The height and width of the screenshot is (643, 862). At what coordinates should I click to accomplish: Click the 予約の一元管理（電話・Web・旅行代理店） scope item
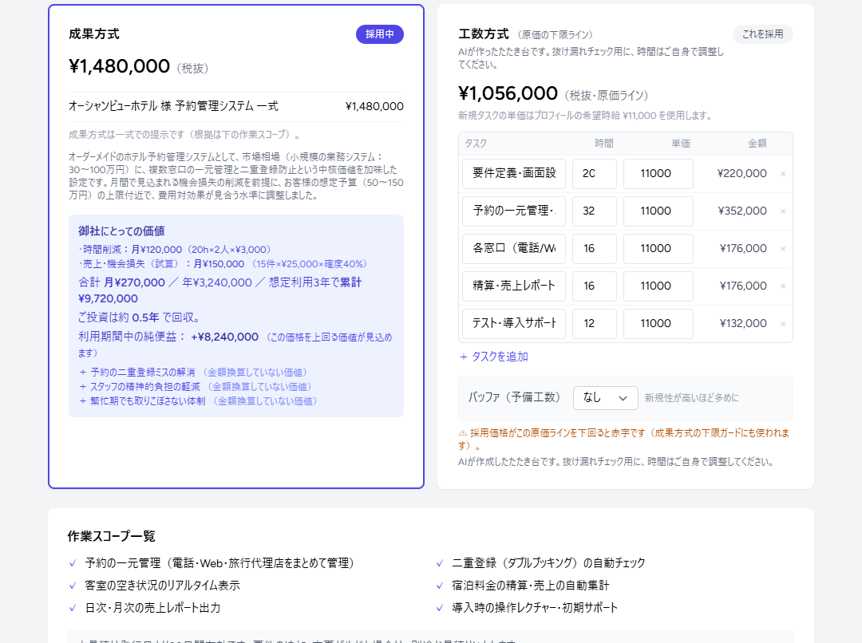click(x=219, y=563)
